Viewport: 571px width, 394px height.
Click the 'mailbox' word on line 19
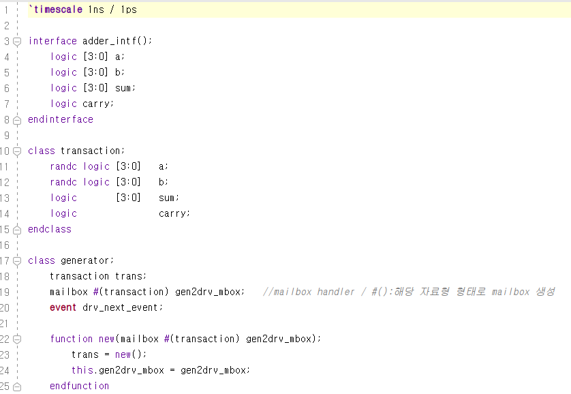click(69, 292)
